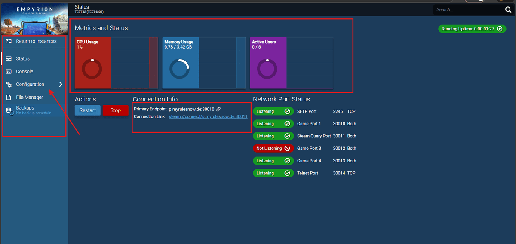Click the SFTP Port checkmark icon

(287, 111)
